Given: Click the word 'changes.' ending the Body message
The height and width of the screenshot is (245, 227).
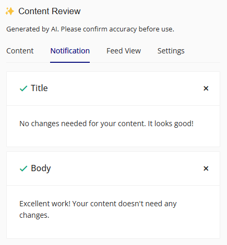Looking at the screenshot, I should pyautogui.click(x=34, y=215).
